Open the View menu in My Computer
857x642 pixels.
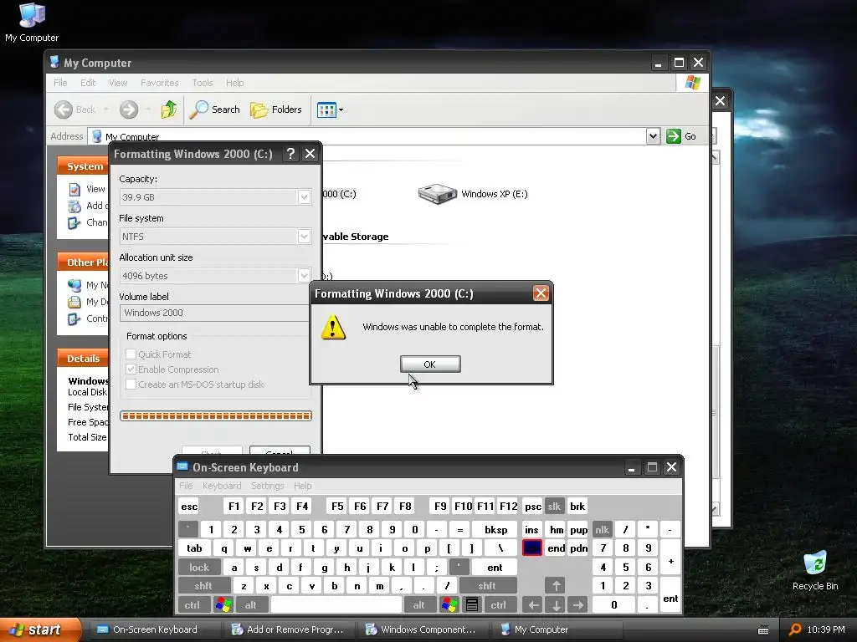tap(118, 83)
